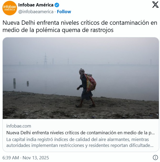The height and width of the screenshot is (162, 160).
Task: Open the Infobae América display name
Action: [x=36, y=5]
